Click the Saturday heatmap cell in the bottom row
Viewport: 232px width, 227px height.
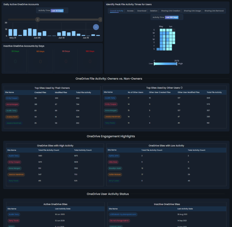[x=158, y=49]
